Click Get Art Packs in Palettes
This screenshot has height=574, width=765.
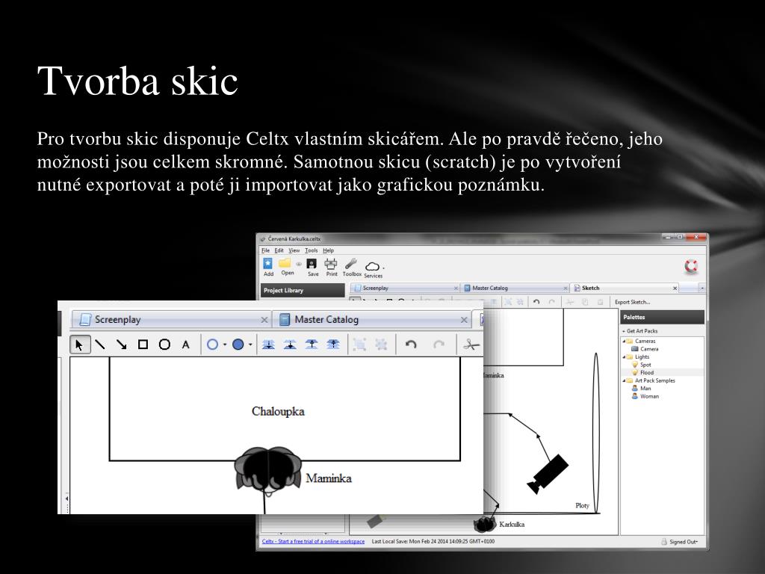click(642, 331)
